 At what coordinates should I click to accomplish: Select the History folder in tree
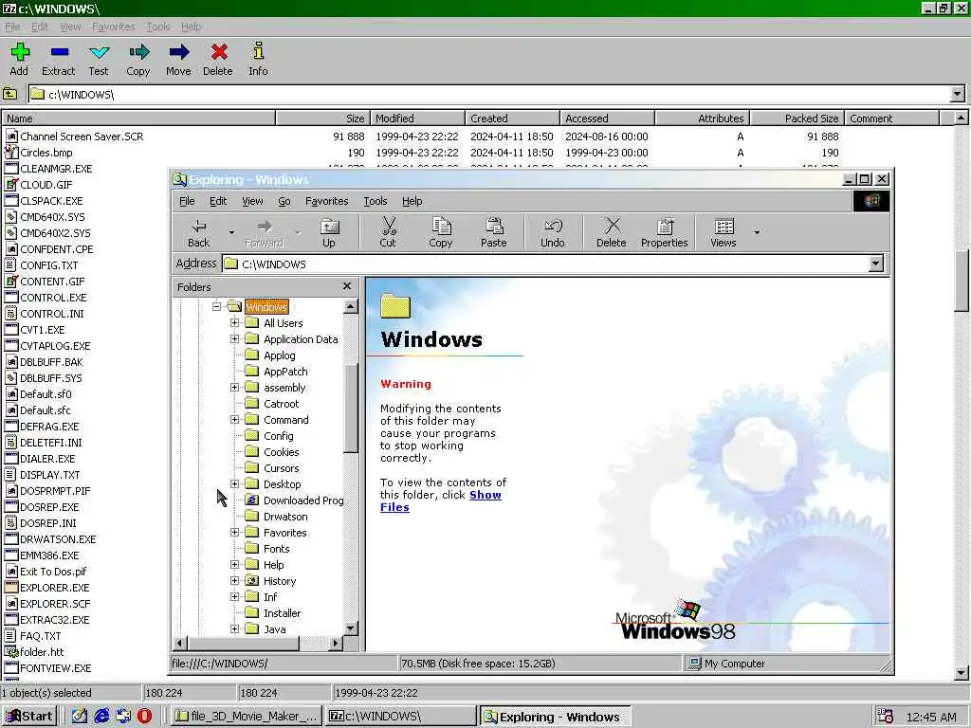pyautogui.click(x=280, y=581)
